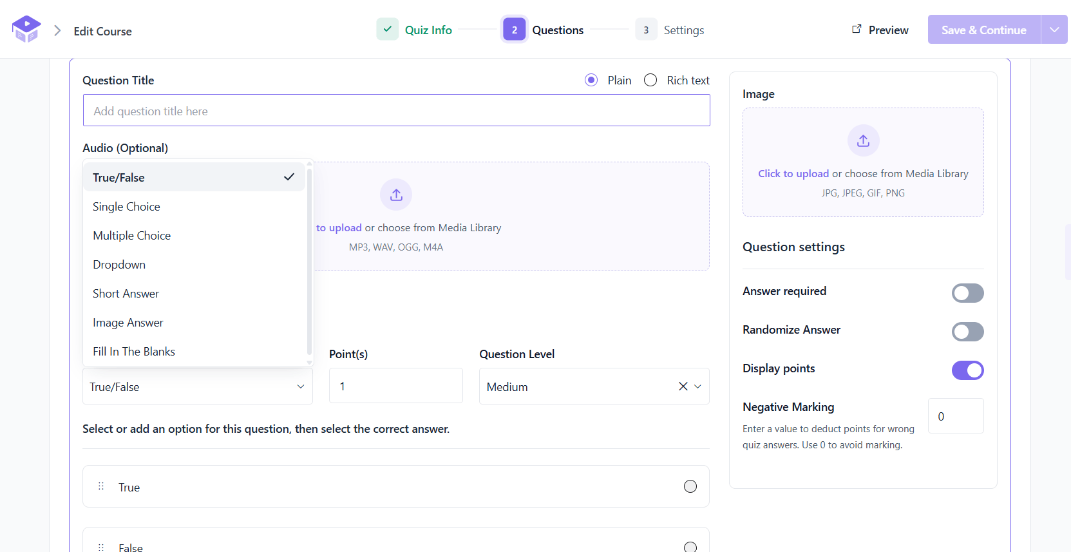
Task: Choose Fill In The Blanks question type
Action: coord(194,351)
